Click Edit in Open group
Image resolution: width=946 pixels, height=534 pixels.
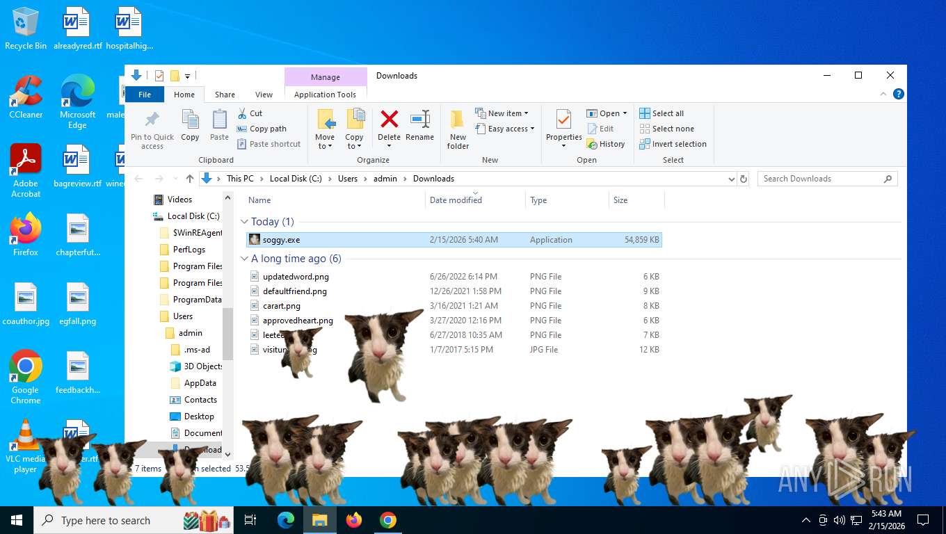coord(601,129)
